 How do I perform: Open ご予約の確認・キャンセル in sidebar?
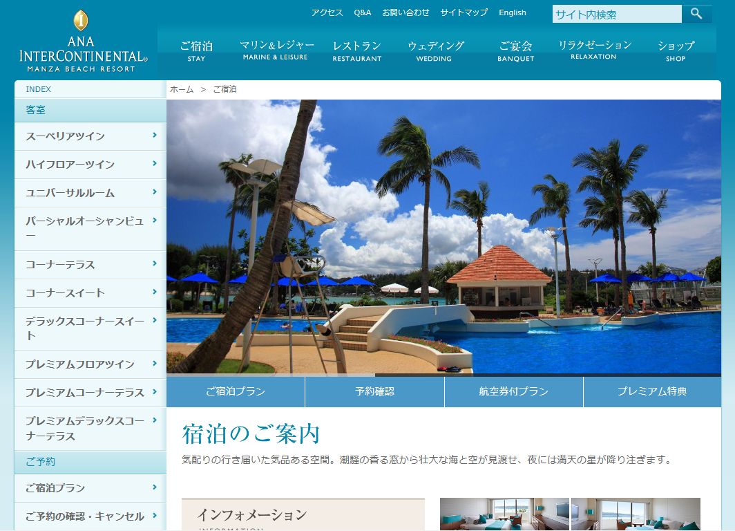[x=90, y=516]
